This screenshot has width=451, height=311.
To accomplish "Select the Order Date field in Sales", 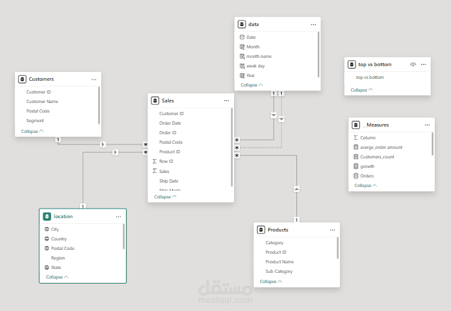I will click(x=170, y=123).
